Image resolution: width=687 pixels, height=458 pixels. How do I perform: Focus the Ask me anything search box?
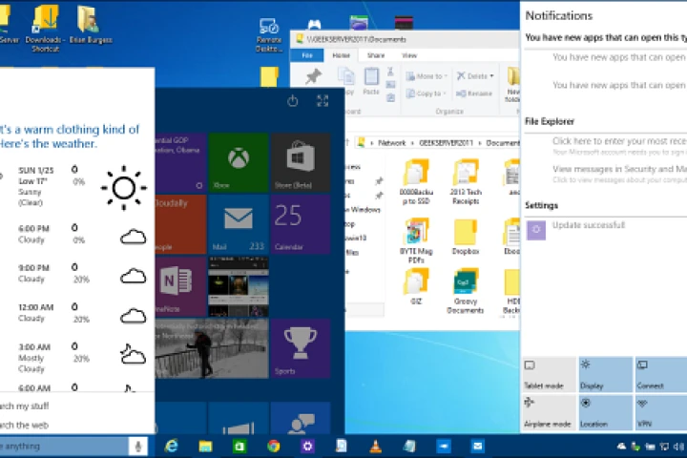coord(64,447)
